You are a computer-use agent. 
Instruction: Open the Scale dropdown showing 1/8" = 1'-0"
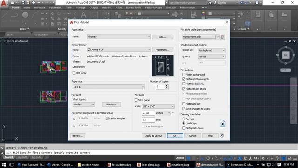tap(158, 106)
